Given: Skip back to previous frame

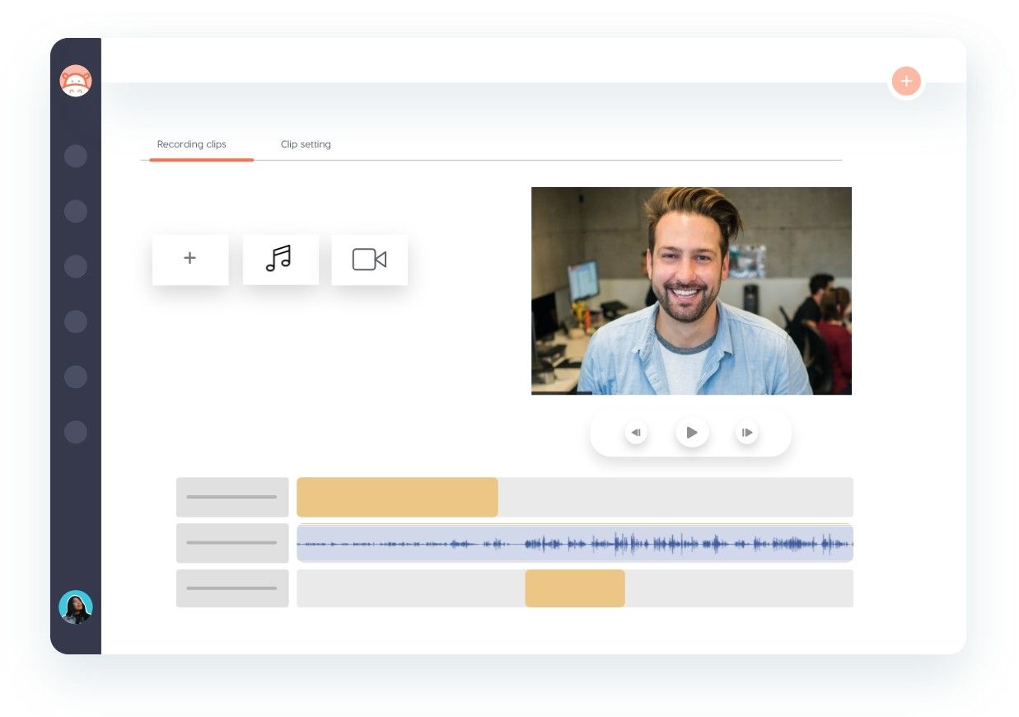Looking at the screenshot, I should 636,433.
